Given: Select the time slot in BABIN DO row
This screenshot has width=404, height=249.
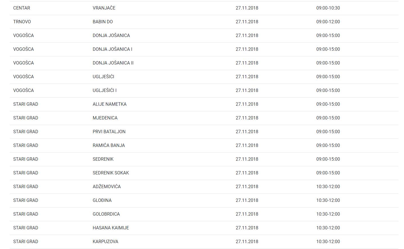Looking at the screenshot, I should pos(328,22).
